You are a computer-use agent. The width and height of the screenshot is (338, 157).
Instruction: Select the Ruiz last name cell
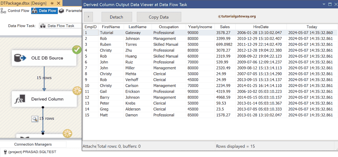[x=138, y=62]
